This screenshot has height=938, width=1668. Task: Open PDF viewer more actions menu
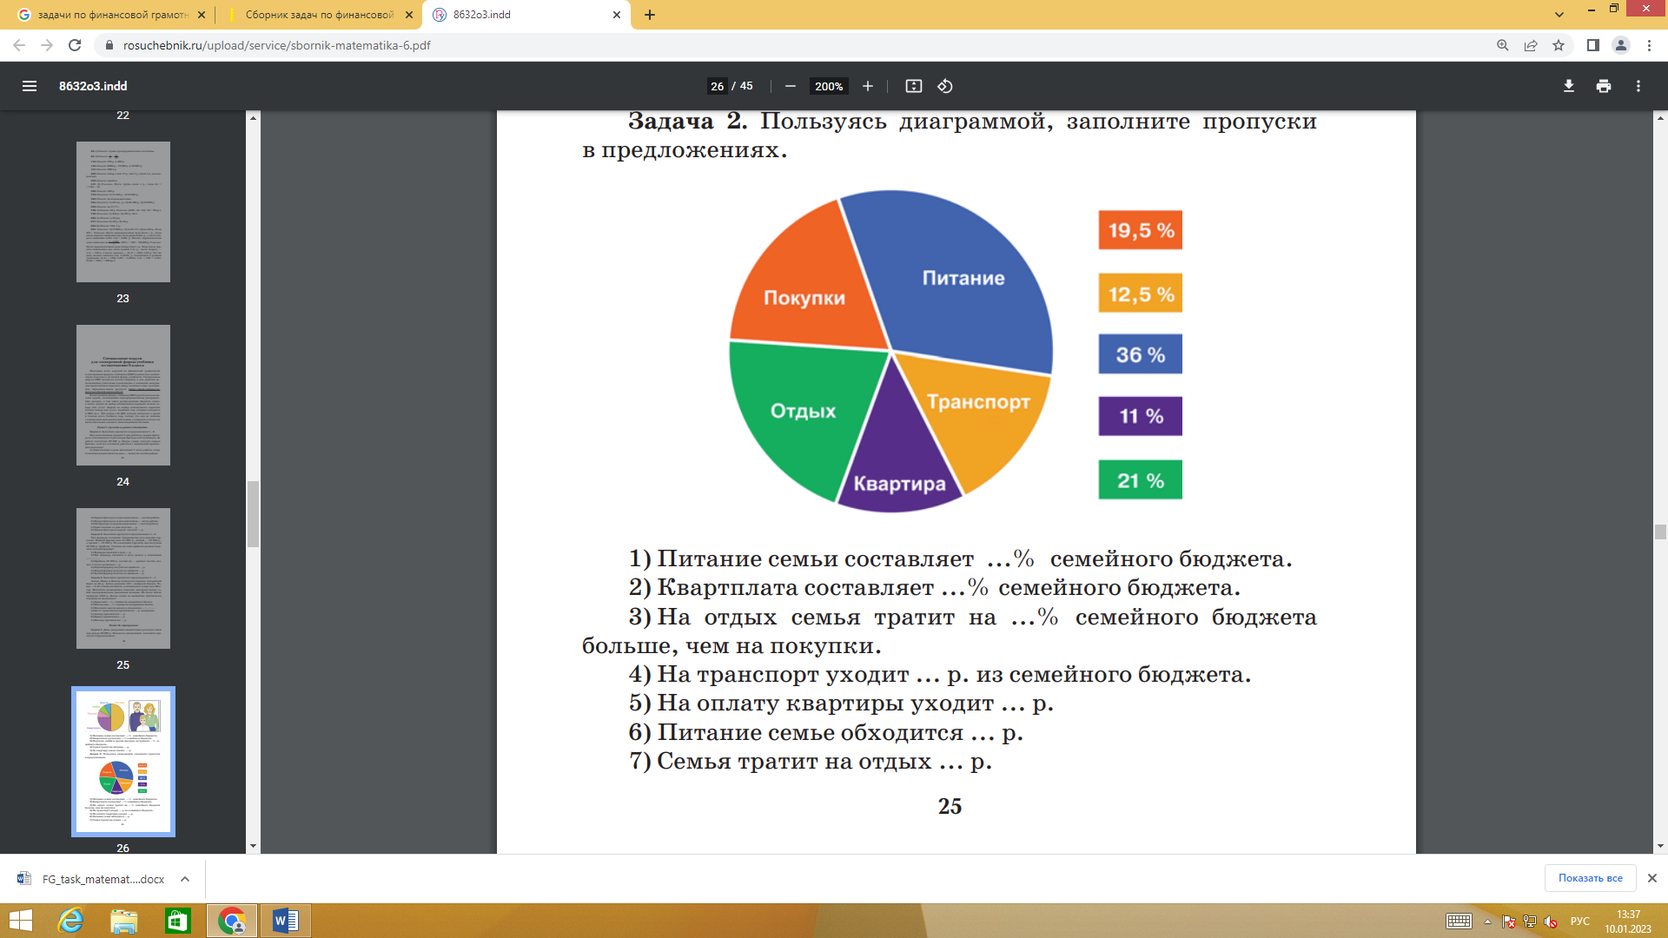[x=1638, y=86]
